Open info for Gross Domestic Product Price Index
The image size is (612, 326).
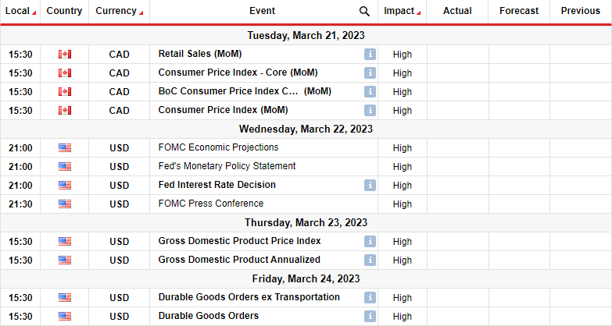[370, 241]
